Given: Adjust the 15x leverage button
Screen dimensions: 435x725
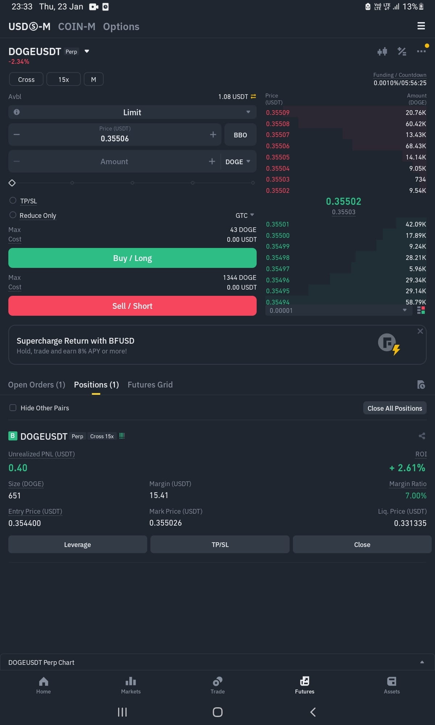Looking at the screenshot, I should [x=63, y=79].
